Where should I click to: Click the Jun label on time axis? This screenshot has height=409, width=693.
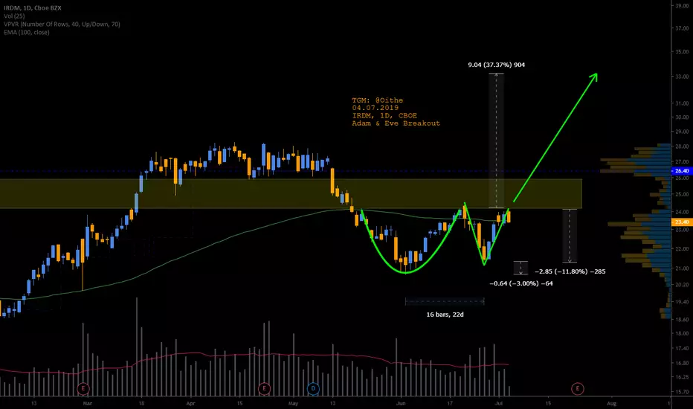tap(401, 403)
